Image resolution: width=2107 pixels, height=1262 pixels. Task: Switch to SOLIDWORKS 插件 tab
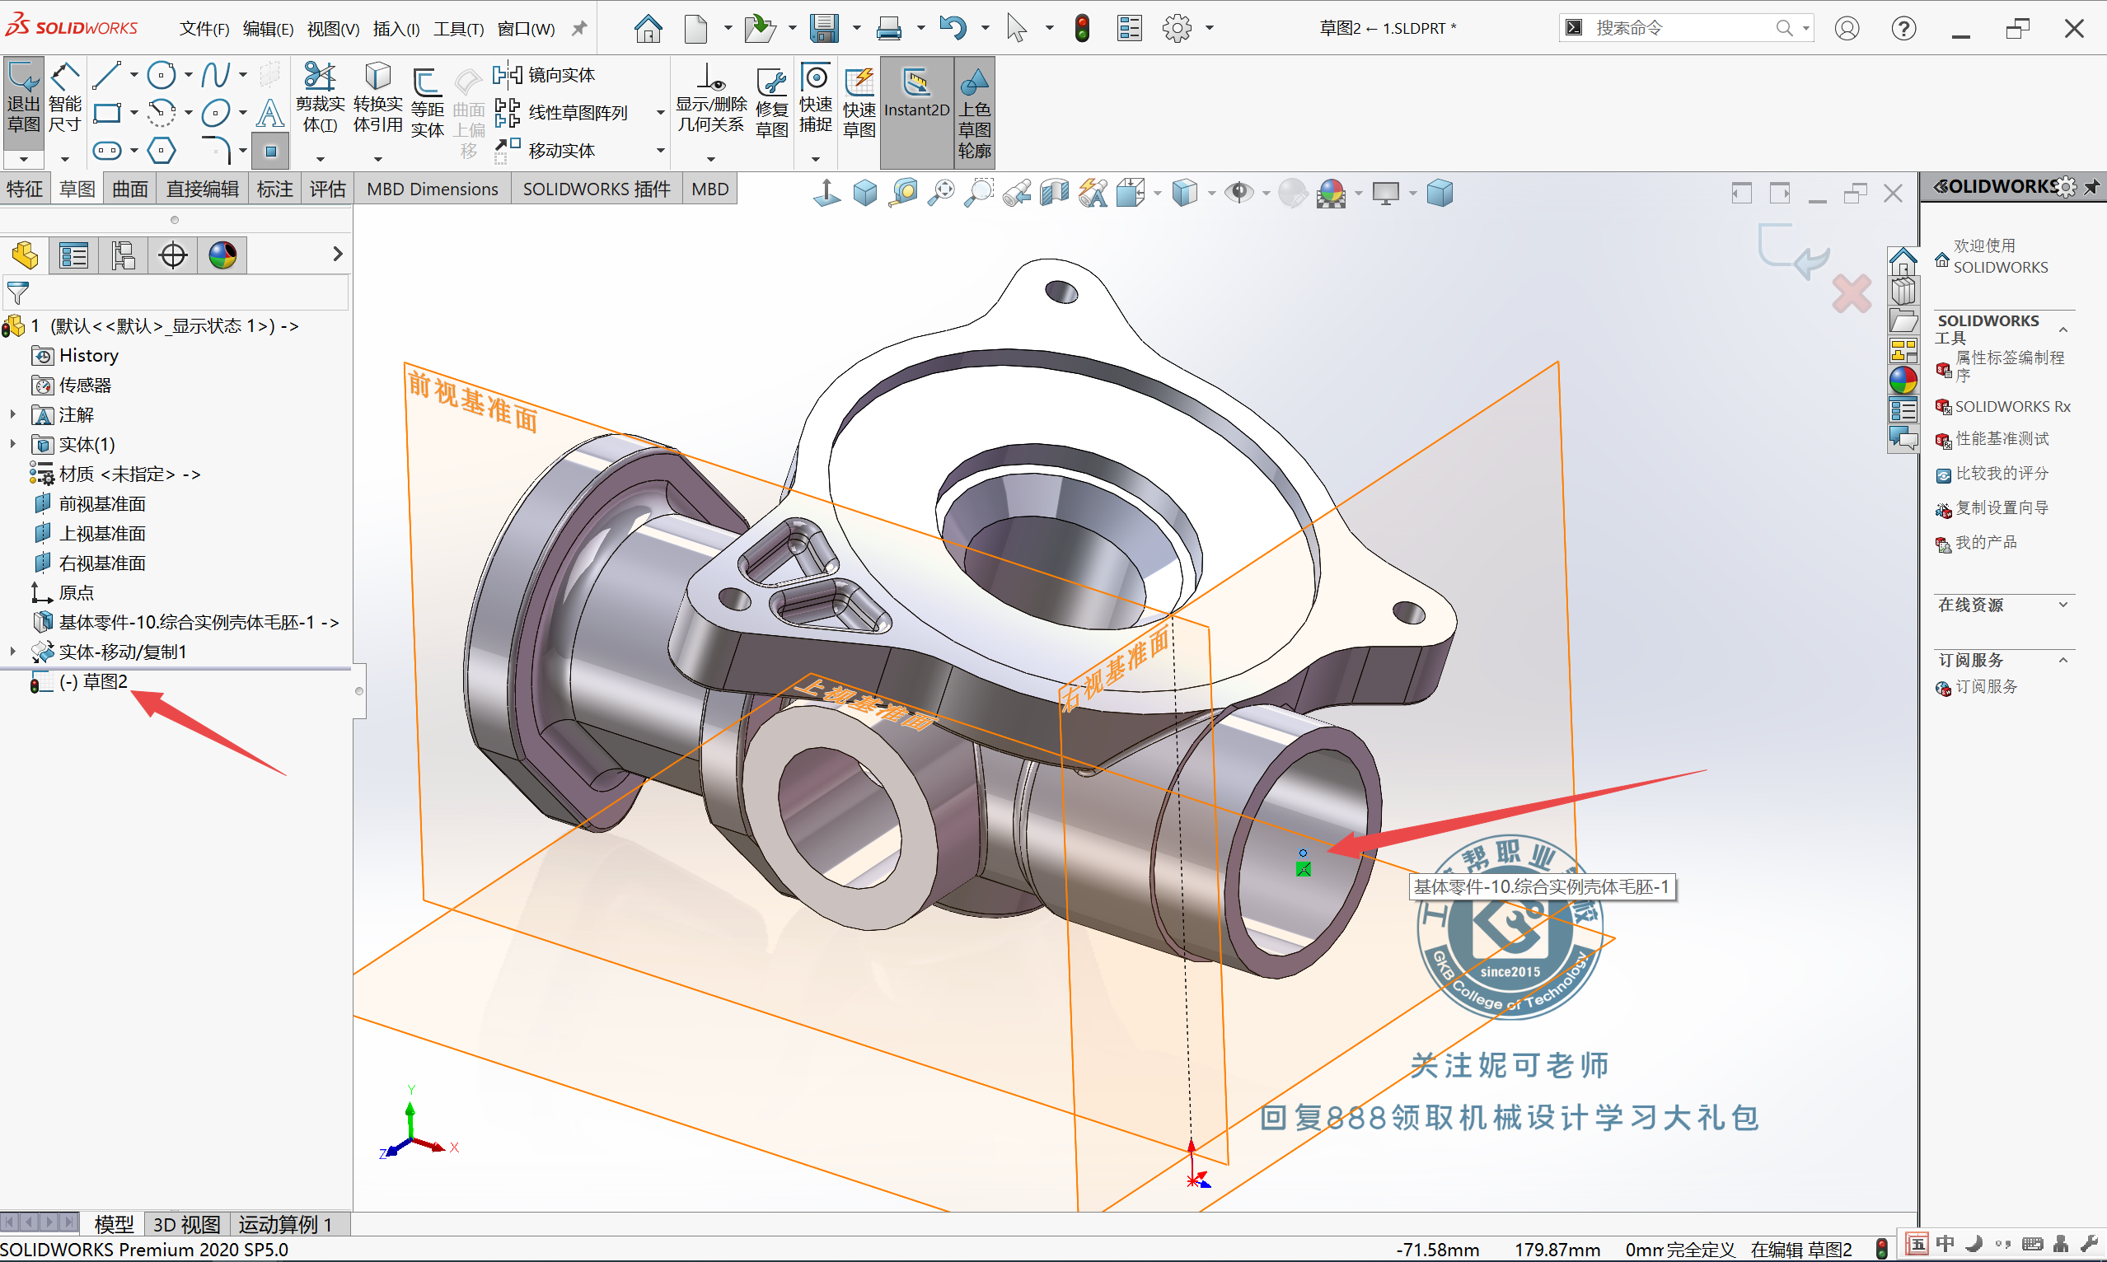click(597, 189)
